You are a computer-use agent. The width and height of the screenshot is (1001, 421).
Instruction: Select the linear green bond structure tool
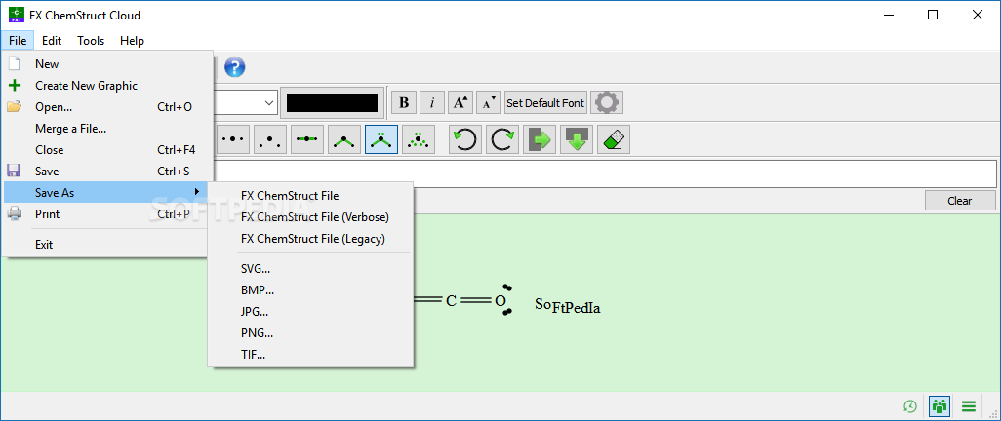click(307, 139)
